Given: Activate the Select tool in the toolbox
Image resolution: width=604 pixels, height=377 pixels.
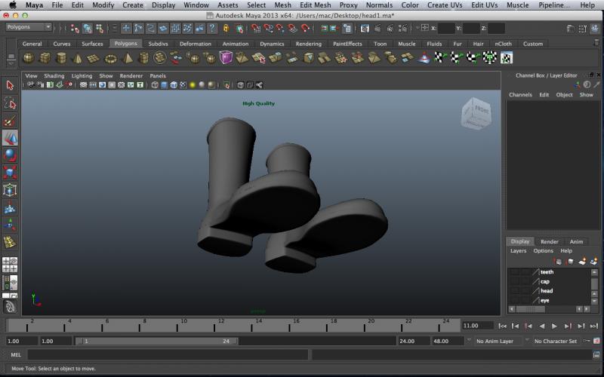Looking at the screenshot, I should click(10, 86).
